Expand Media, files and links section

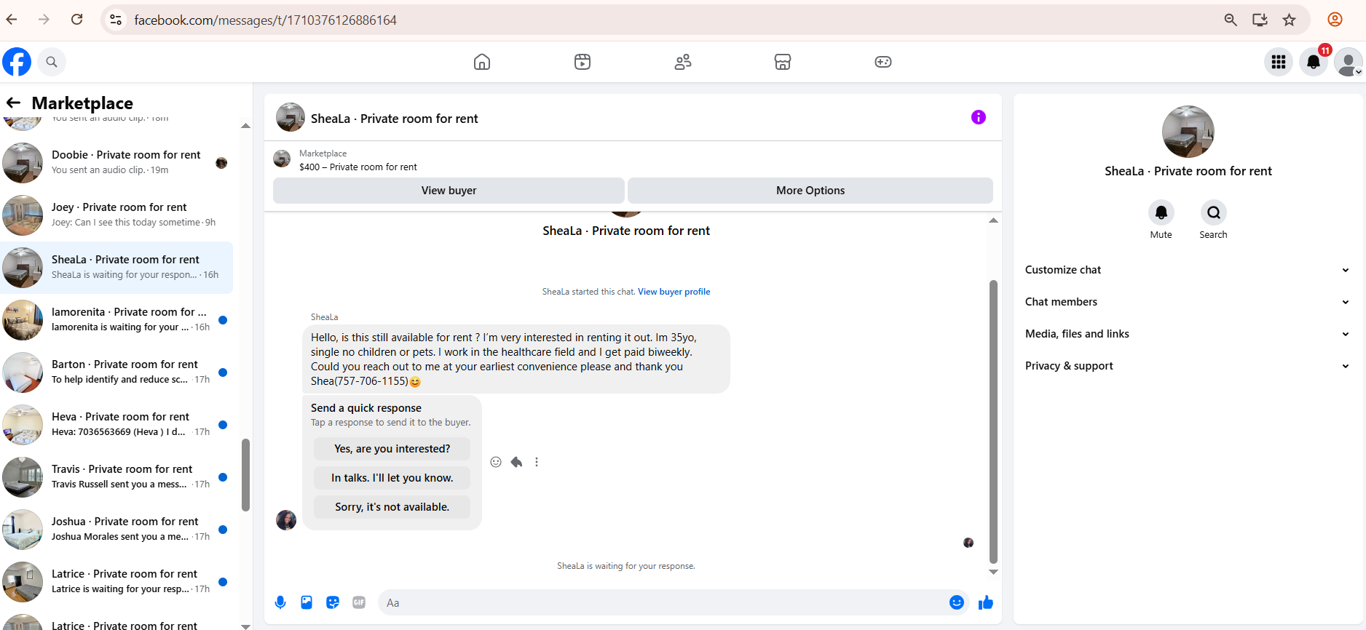click(x=1188, y=334)
